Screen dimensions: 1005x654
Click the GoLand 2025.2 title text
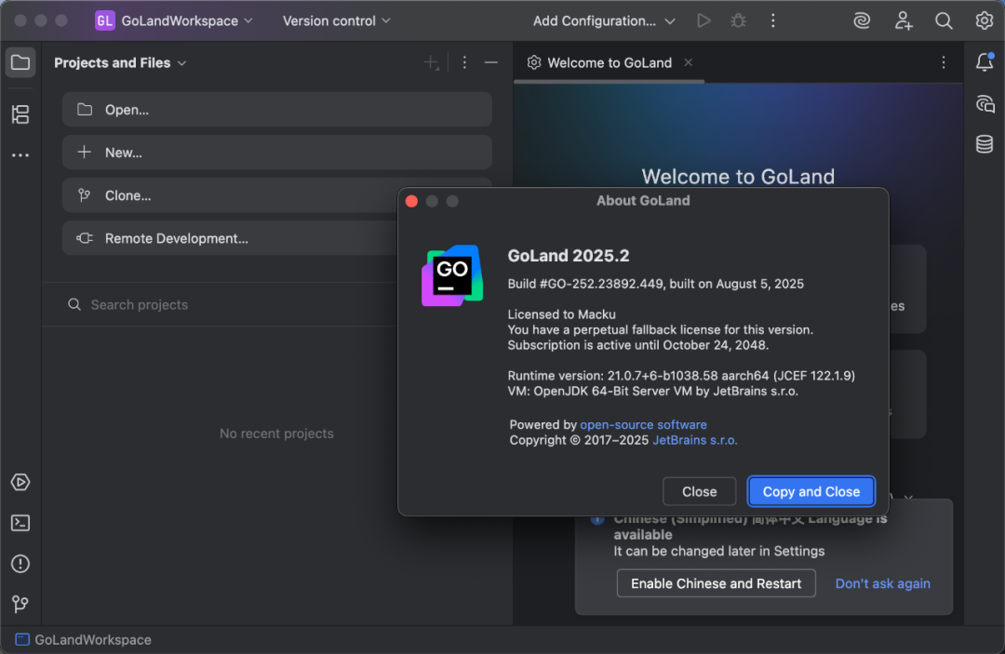[569, 256]
